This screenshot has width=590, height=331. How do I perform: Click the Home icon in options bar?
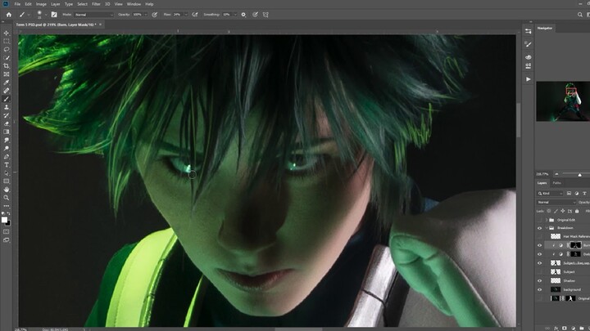pos(9,15)
